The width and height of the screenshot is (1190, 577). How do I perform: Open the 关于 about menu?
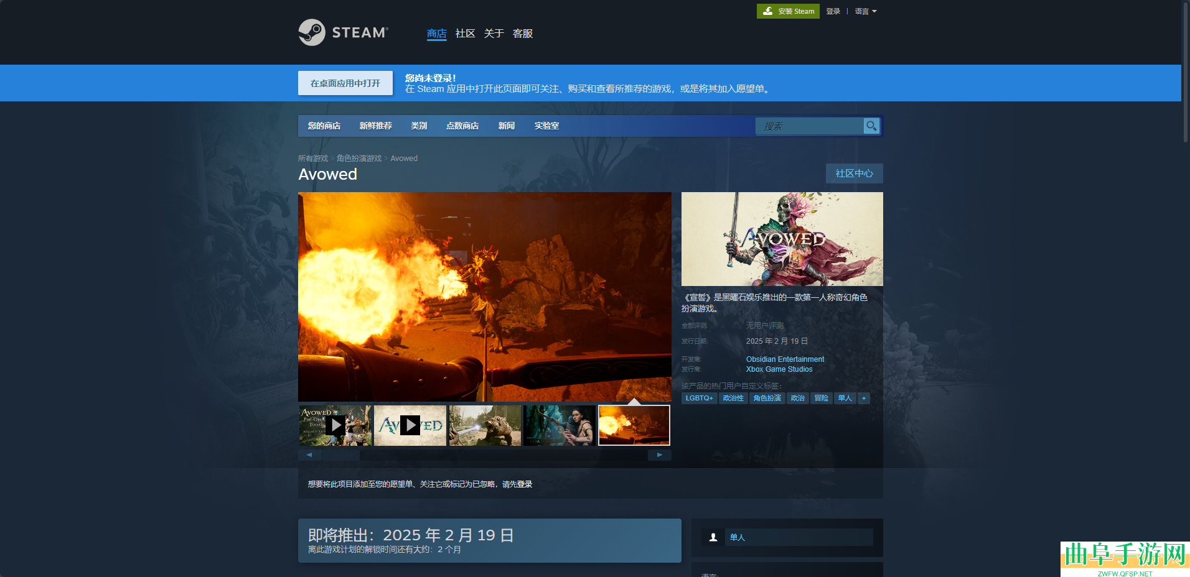point(494,34)
